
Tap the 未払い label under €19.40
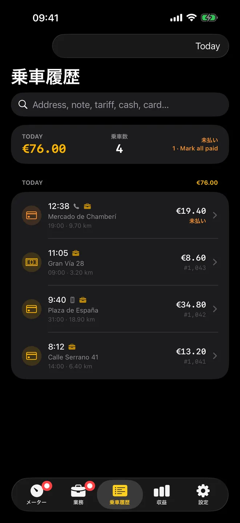(197, 221)
